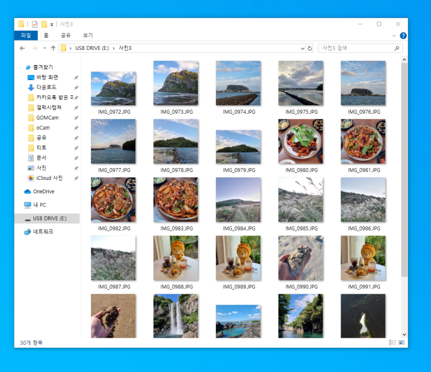This screenshot has height=372, width=431.
Task: Open the 홈 ribbon tab
Action: [x=46, y=35]
